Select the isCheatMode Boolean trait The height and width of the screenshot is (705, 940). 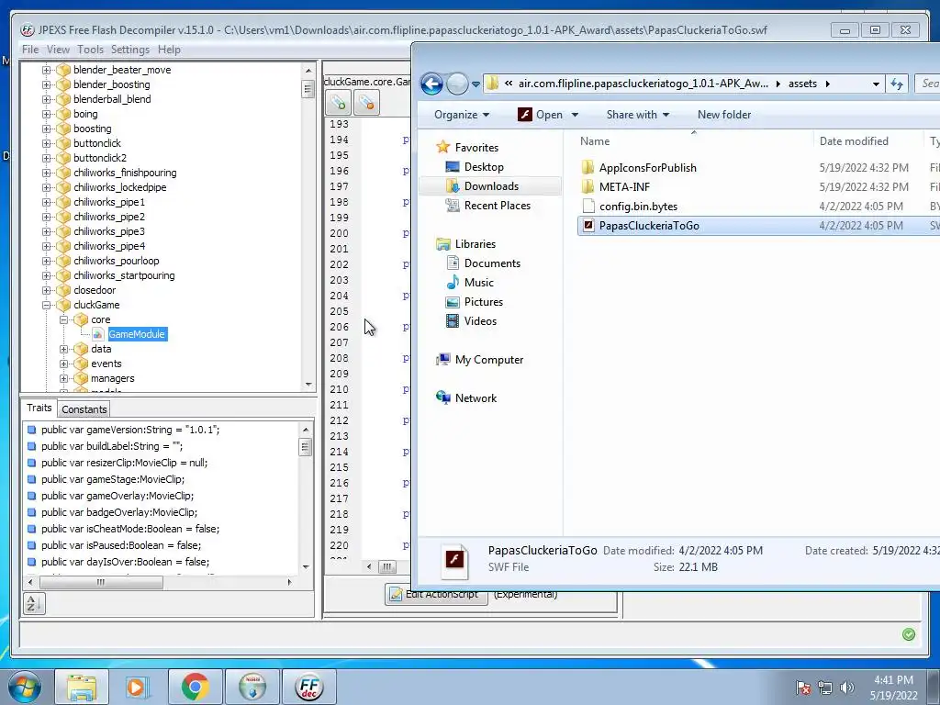(x=130, y=529)
